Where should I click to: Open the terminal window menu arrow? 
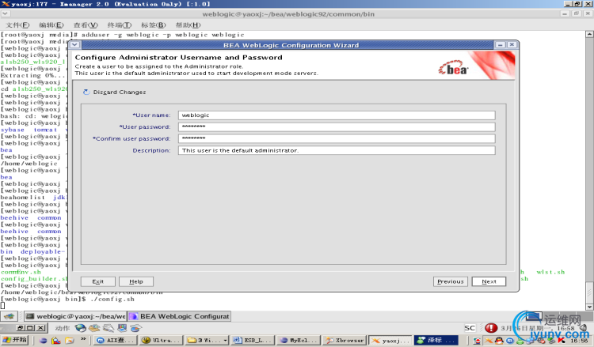(6, 13)
